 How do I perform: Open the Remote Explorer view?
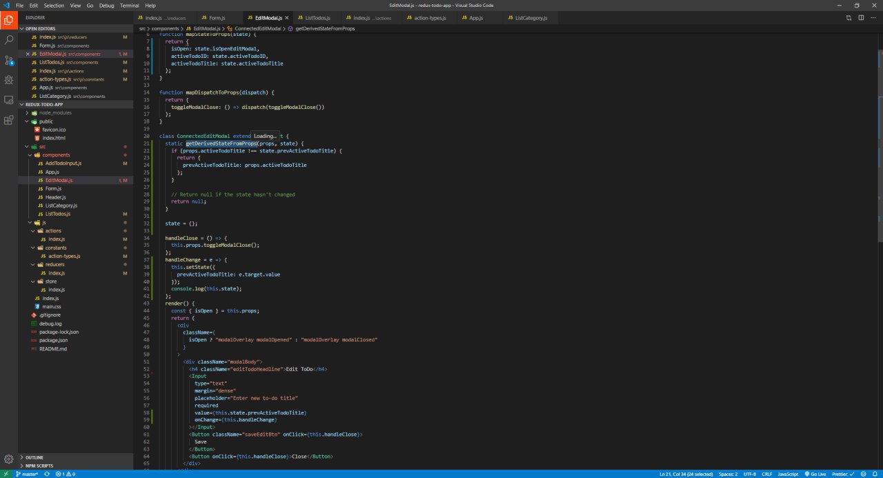[9, 100]
